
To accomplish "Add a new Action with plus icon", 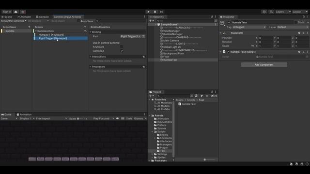I will (x=85, y=27).
